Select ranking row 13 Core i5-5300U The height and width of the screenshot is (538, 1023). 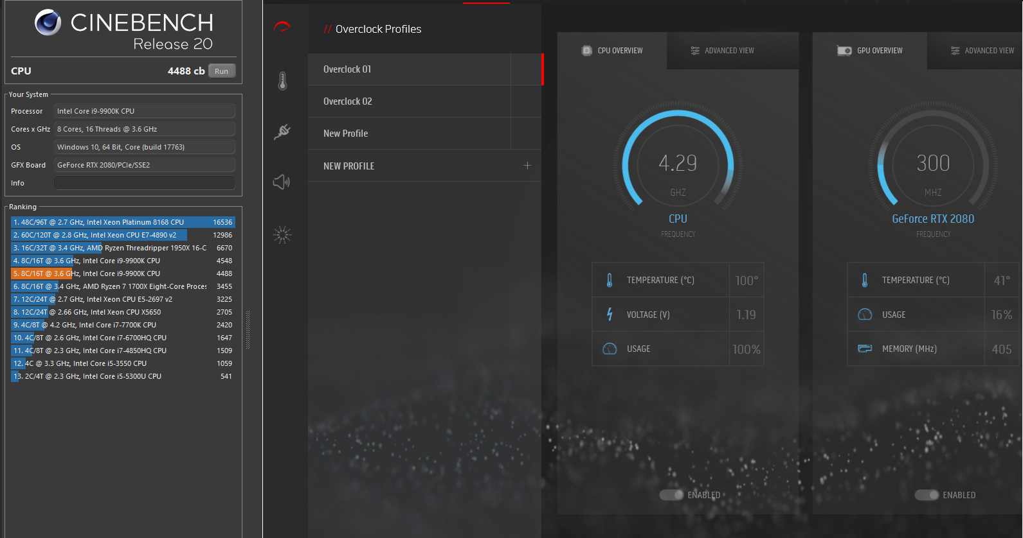tap(123, 376)
